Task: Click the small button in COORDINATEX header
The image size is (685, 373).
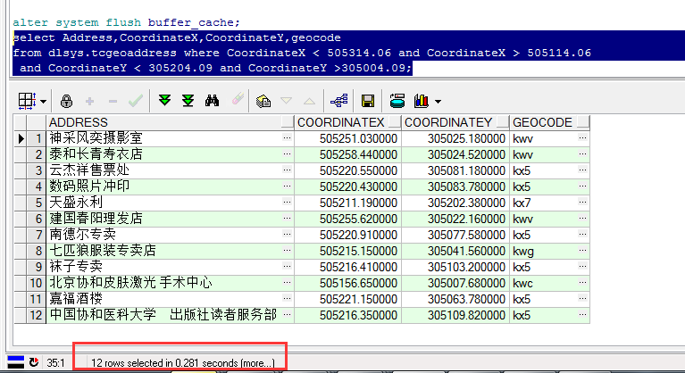Action: (x=395, y=122)
